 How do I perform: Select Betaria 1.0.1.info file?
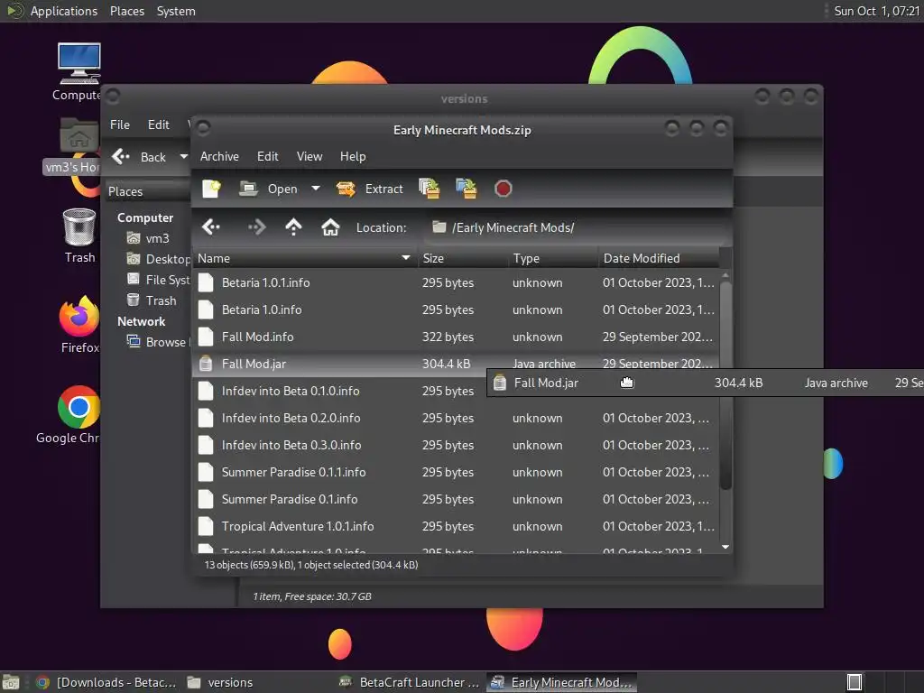tap(456, 282)
